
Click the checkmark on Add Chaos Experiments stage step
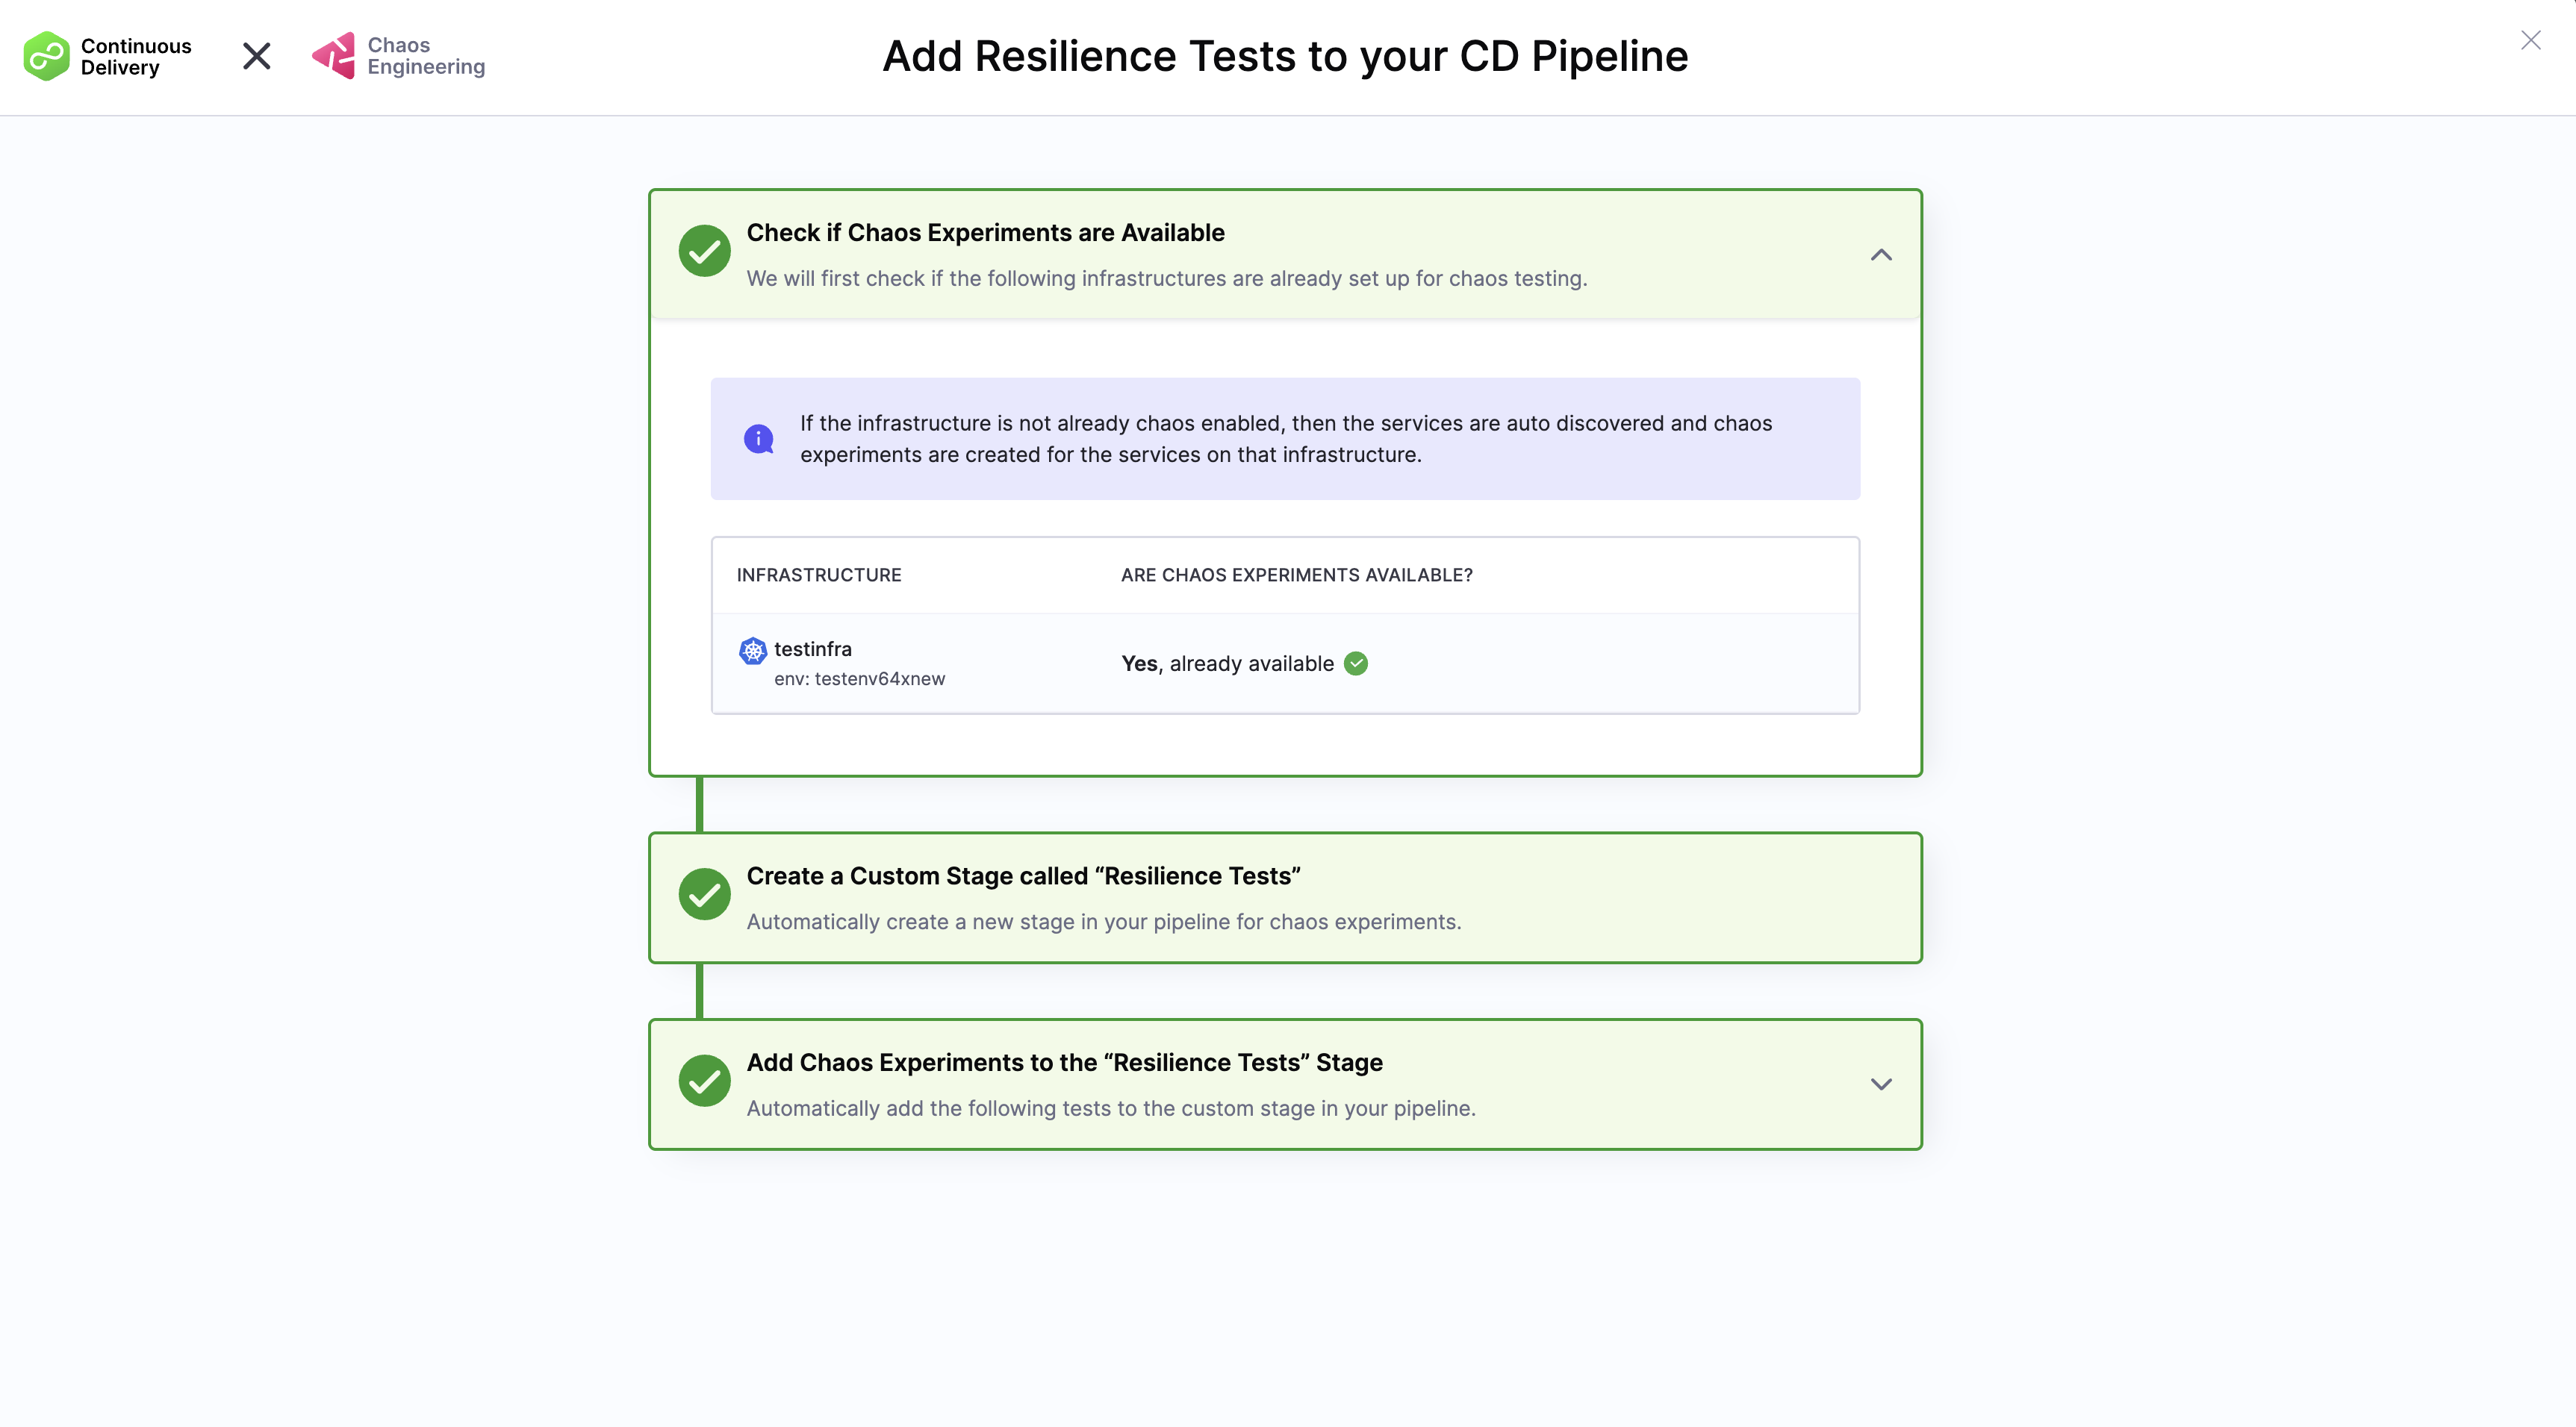coord(705,1081)
